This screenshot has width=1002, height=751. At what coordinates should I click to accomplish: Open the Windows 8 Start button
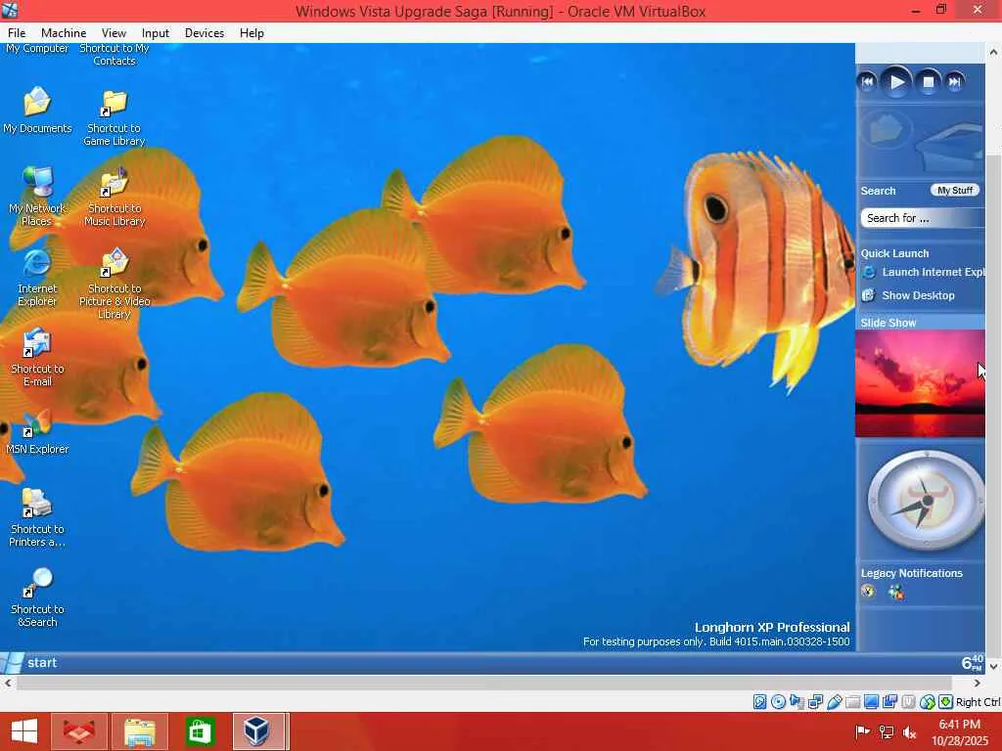(24, 731)
